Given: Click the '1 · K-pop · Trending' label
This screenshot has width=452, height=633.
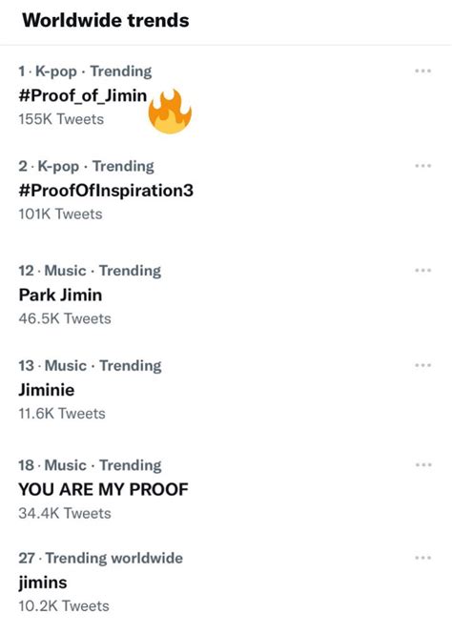Looking at the screenshot, I should 85,71.
